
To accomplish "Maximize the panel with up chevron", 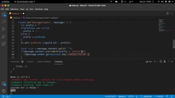I will click(x=168, y=62).
